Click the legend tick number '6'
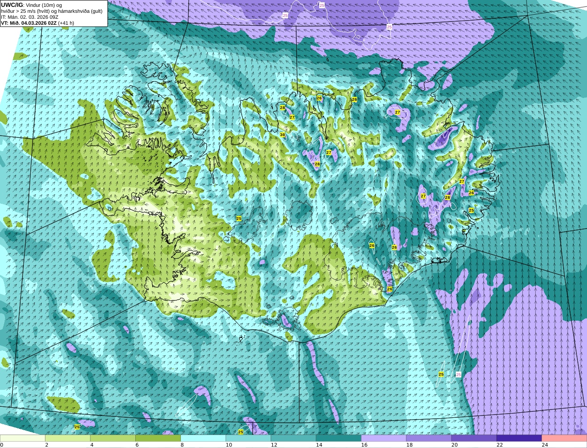 tap(137, 445)
